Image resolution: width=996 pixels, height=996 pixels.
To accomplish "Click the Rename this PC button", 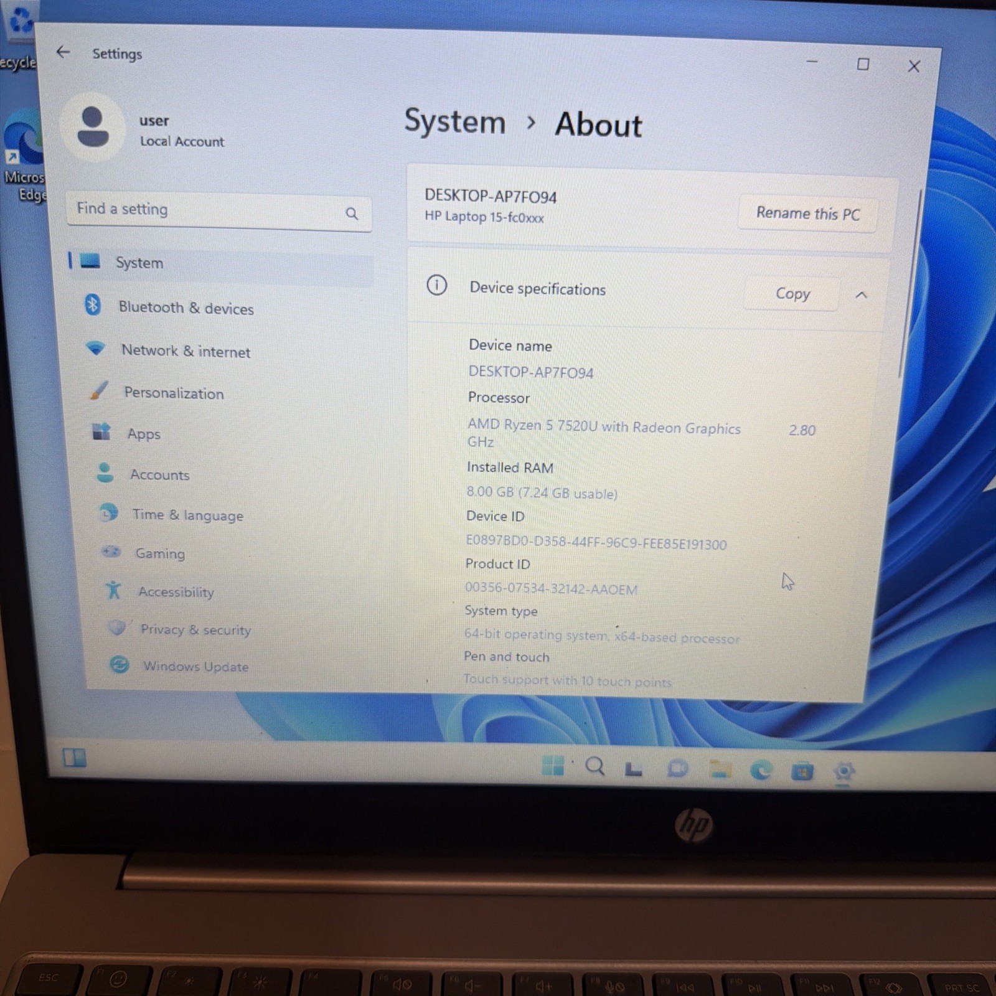I will coord(807,214).
